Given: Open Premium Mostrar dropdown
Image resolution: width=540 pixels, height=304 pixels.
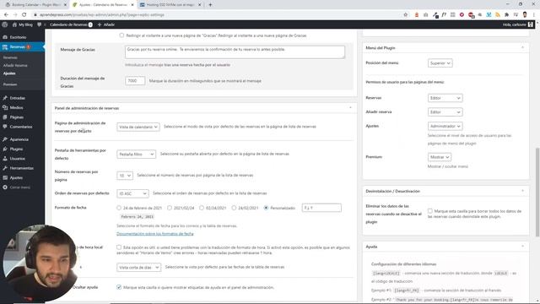Looking at the screenshot, I should coord(440,157).
